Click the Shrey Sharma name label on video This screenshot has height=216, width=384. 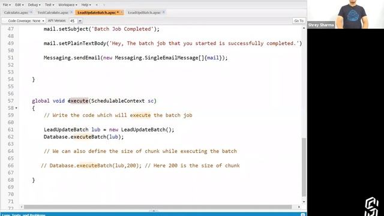click(x=321, y=25)
